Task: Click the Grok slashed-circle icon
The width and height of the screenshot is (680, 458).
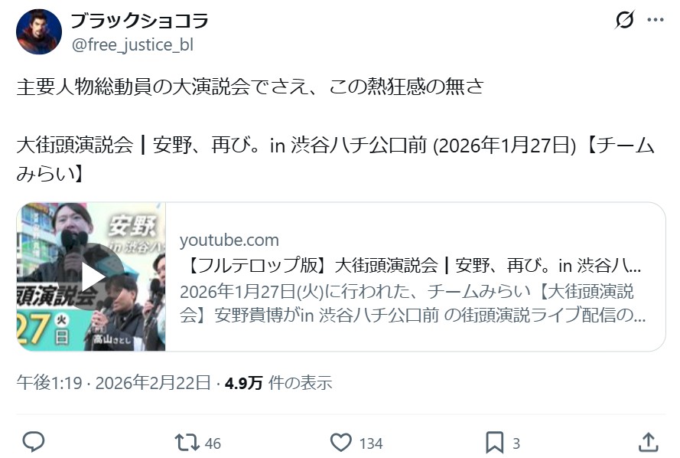Action: pyautogui.click(x=625, y=20)
